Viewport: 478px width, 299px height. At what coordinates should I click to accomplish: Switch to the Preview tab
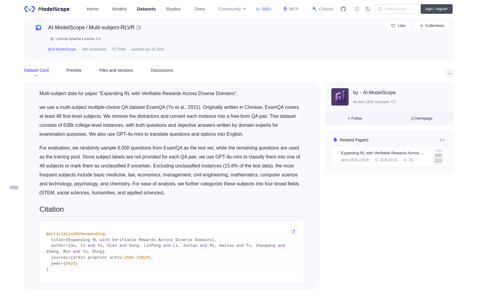74,70
